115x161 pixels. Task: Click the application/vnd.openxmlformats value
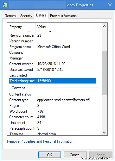[65, 100]
